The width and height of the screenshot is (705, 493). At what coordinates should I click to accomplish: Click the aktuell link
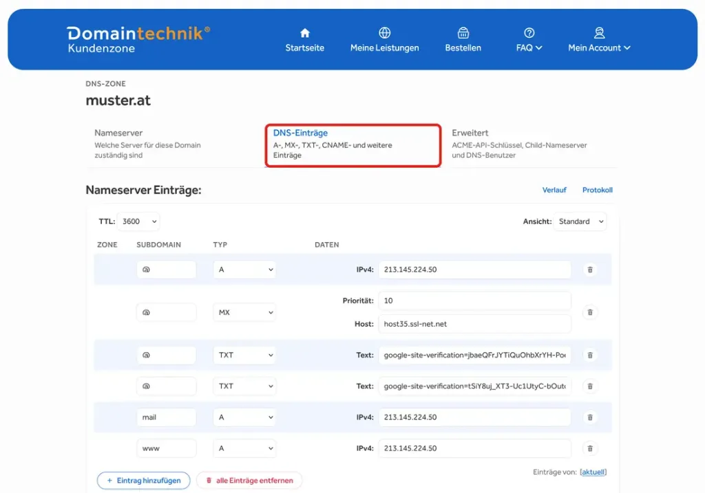coord(593,472)
